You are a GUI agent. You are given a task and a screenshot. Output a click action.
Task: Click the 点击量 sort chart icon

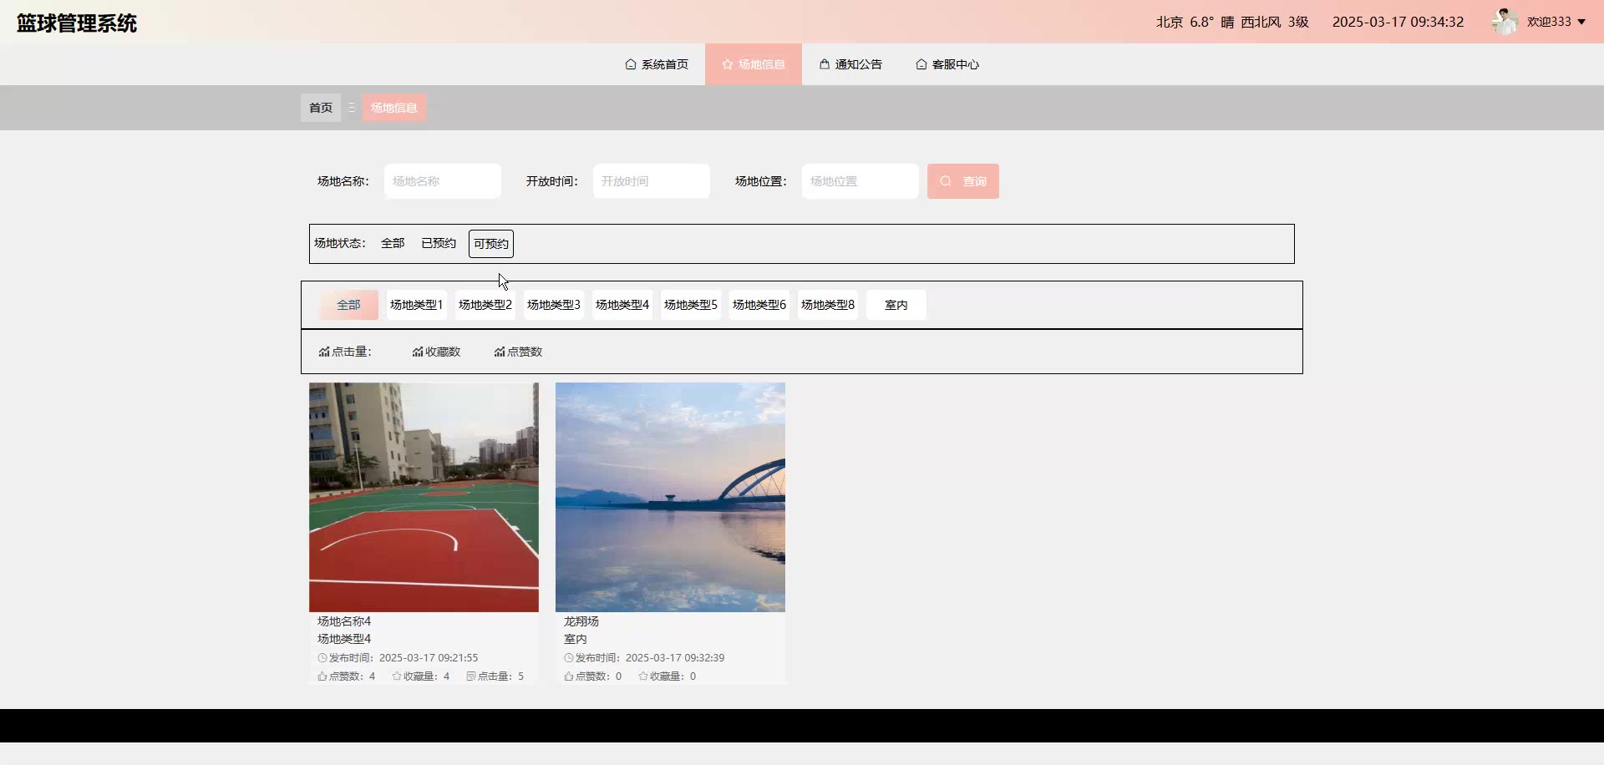(x=324, y=352)
